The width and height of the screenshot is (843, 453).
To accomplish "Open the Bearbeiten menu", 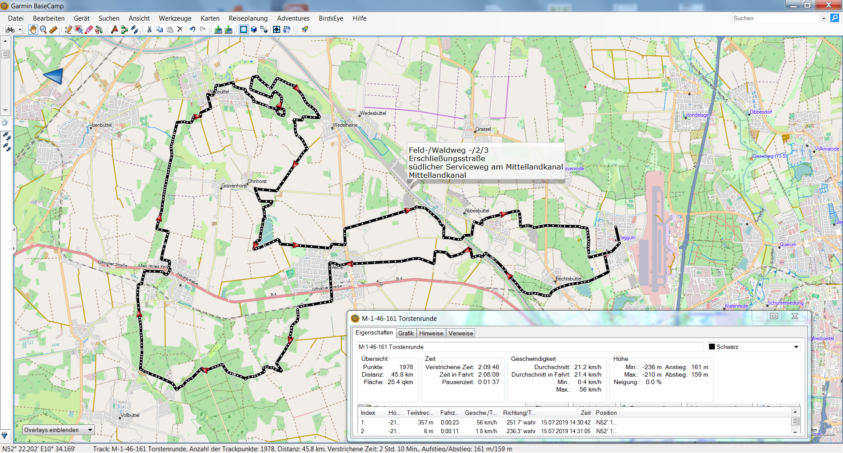I will 49,18.
